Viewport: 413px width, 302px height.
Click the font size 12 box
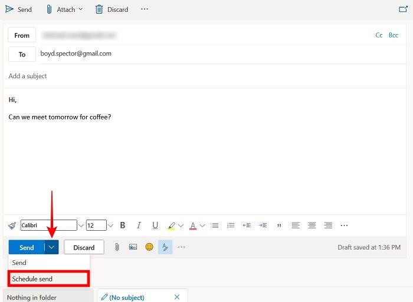96,225
